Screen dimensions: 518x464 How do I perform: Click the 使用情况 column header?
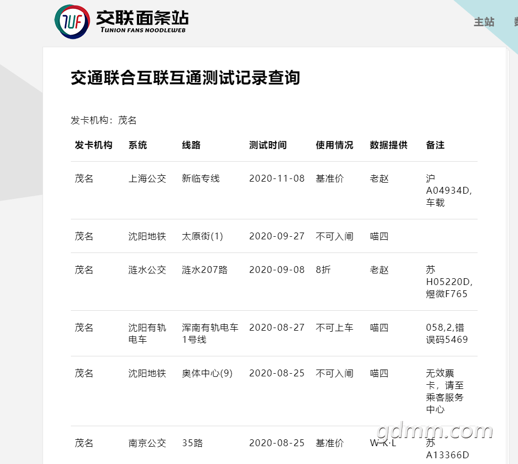tap(334, 145)
